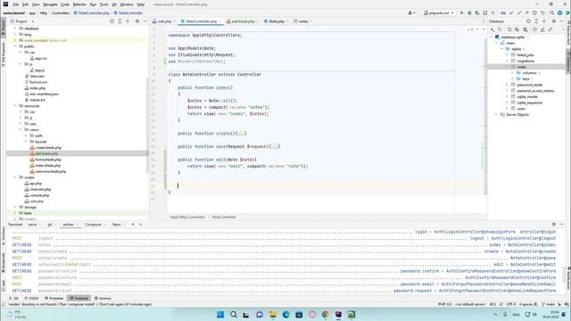The height and width of the screenshot is (321, 571).
Task: Locate opened file in Project panel (target icon)
Action: coord(112,21)
